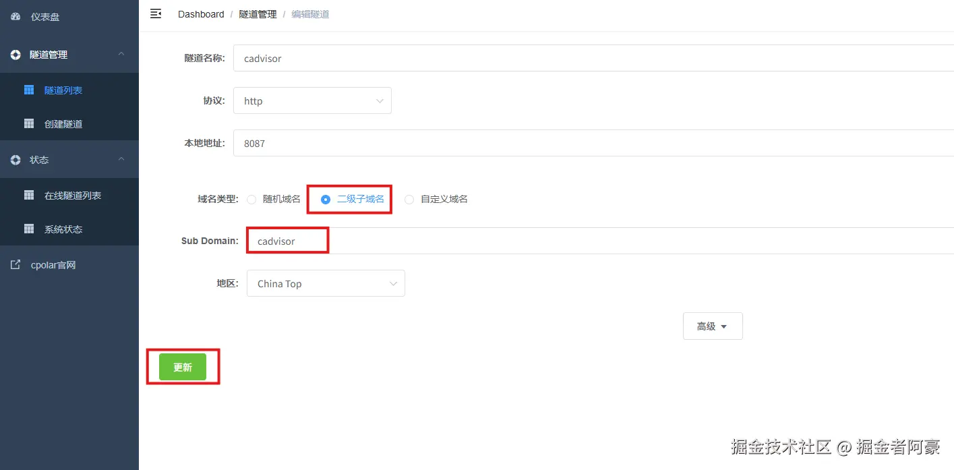Viewport: 954px width, 470px height.
Task: Click the tunnel management circle icon
Action: pyautogui.click(x=16, y=55)
